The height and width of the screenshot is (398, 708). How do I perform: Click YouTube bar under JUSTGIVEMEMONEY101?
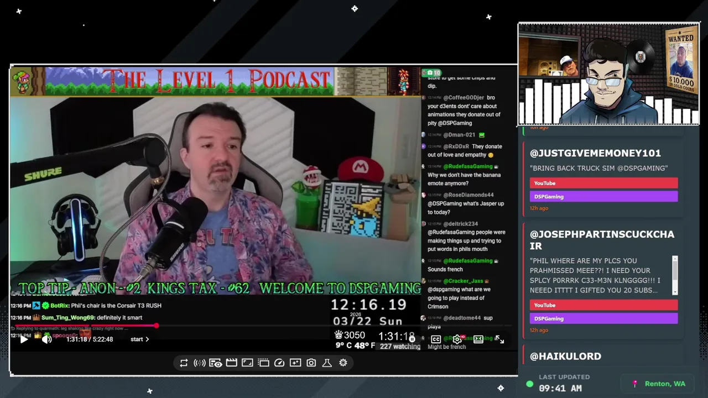click(x=603, y=183)
